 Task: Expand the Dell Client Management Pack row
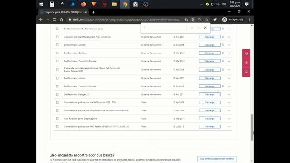[x=229, y=37]
